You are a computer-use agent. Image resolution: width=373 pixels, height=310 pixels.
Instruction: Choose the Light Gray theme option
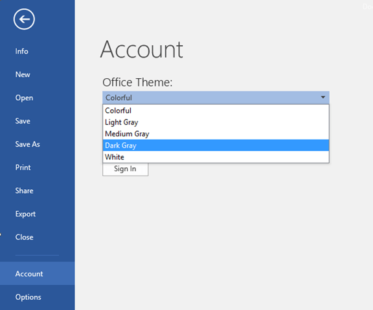[216, 122]
